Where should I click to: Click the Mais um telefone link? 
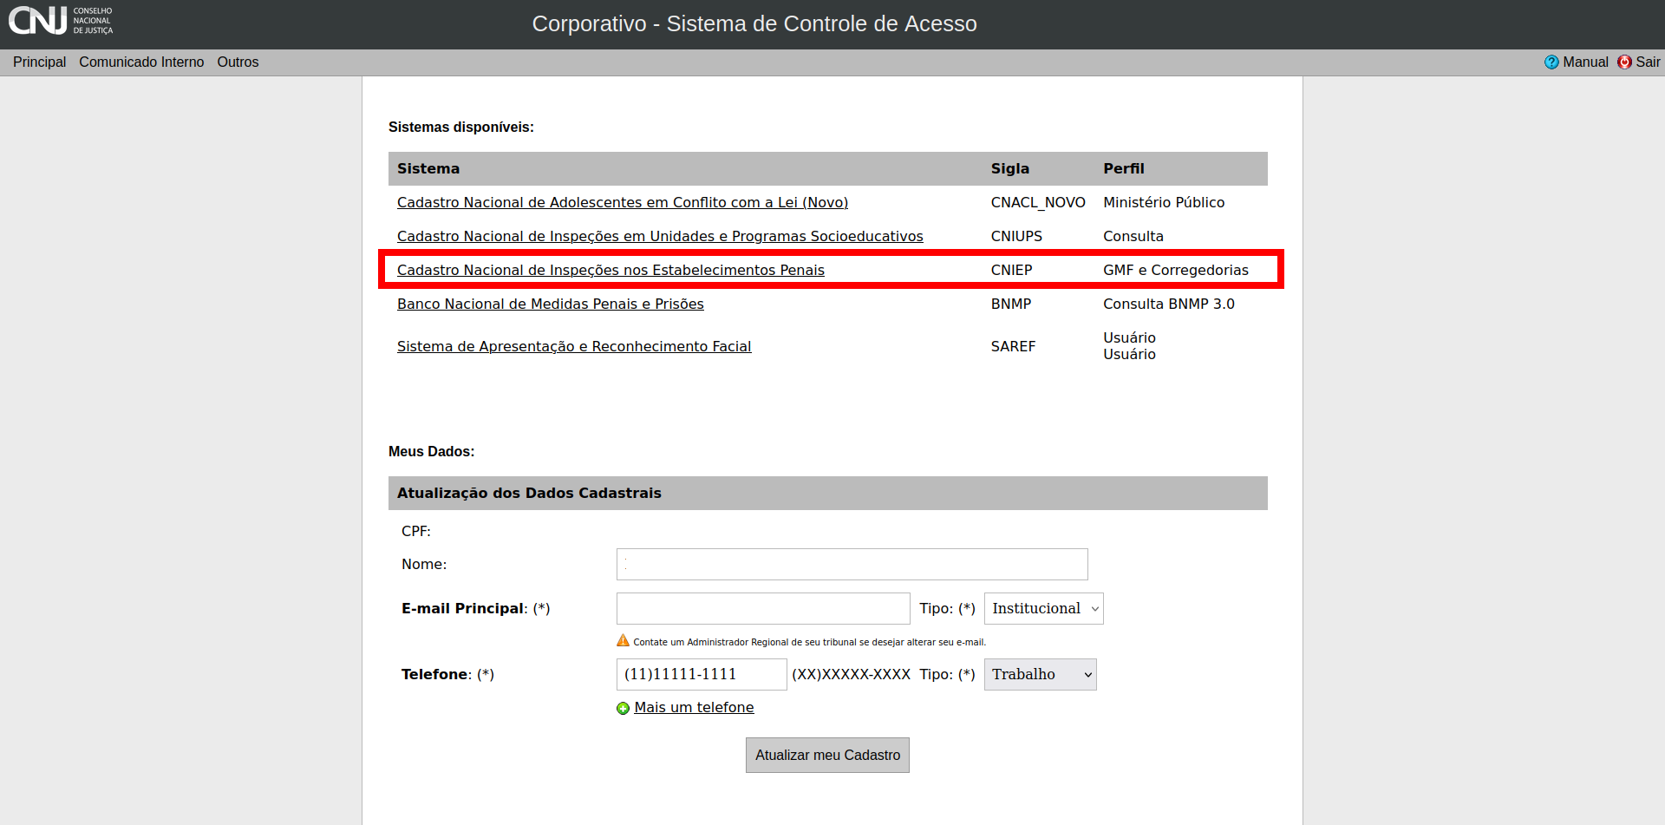pos(694,708)
